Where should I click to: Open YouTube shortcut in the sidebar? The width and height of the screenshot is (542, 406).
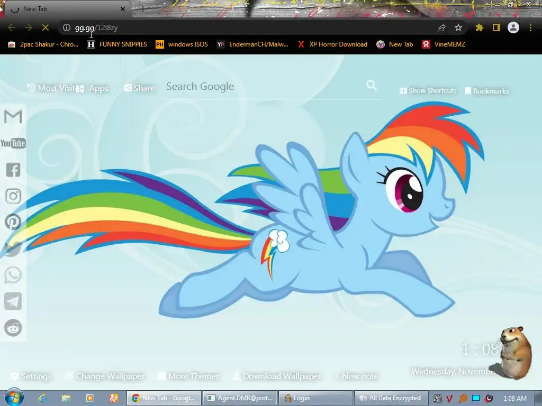tap(13, 143)
